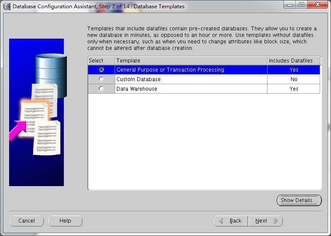
Task: Click the 'Yes' datafiles cell for General Purpose
Action: [x=294, y=70]
